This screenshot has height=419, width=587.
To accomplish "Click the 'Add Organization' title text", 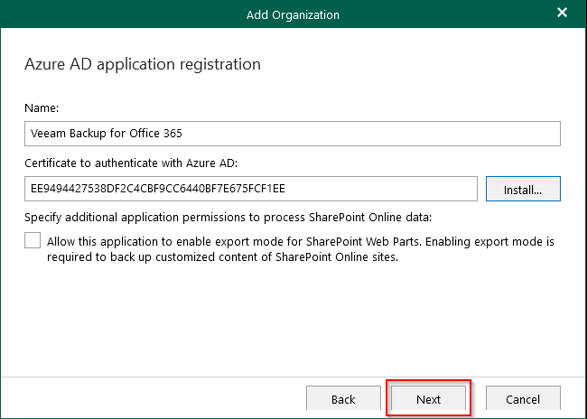I will tap(293, 15).
